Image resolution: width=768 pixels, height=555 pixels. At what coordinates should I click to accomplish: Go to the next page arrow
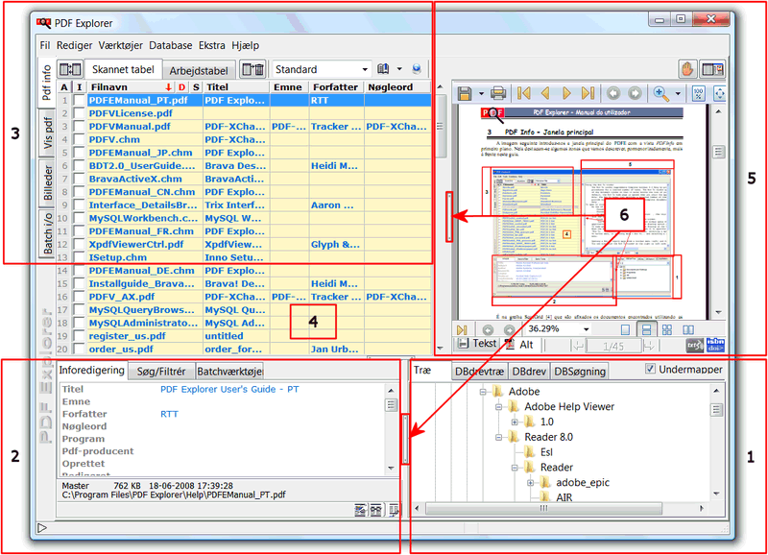pyautogui.click(x=568, y=93)
